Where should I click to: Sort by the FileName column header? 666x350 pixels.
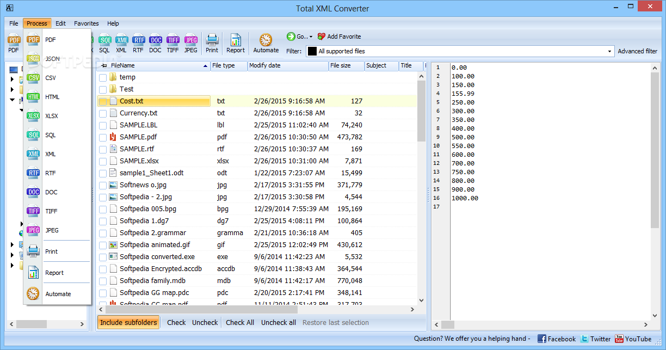pyautogui.click(x=153, y=65)
